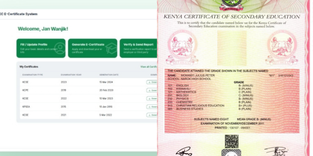Viewport: 313px width, 156px height.
Task: Select the Welcome, Jan Wanjik! heading
Action: (x=43, y=29)
